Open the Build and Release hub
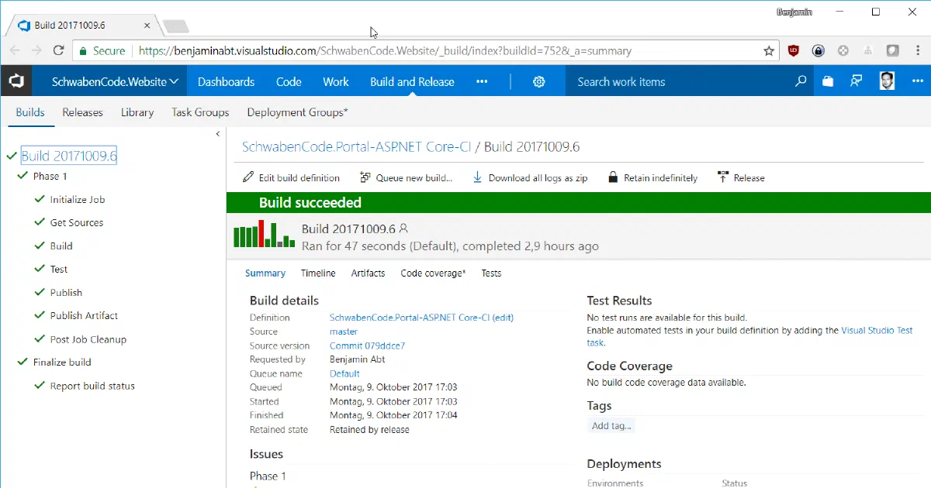Screen dimensions: 931x488 pos(412,81)
